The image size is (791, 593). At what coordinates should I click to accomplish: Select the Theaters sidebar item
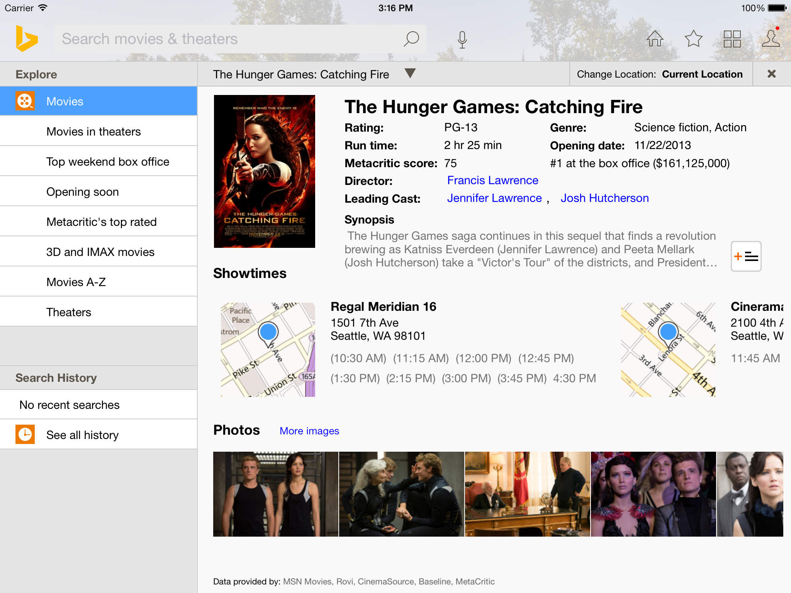98,312
